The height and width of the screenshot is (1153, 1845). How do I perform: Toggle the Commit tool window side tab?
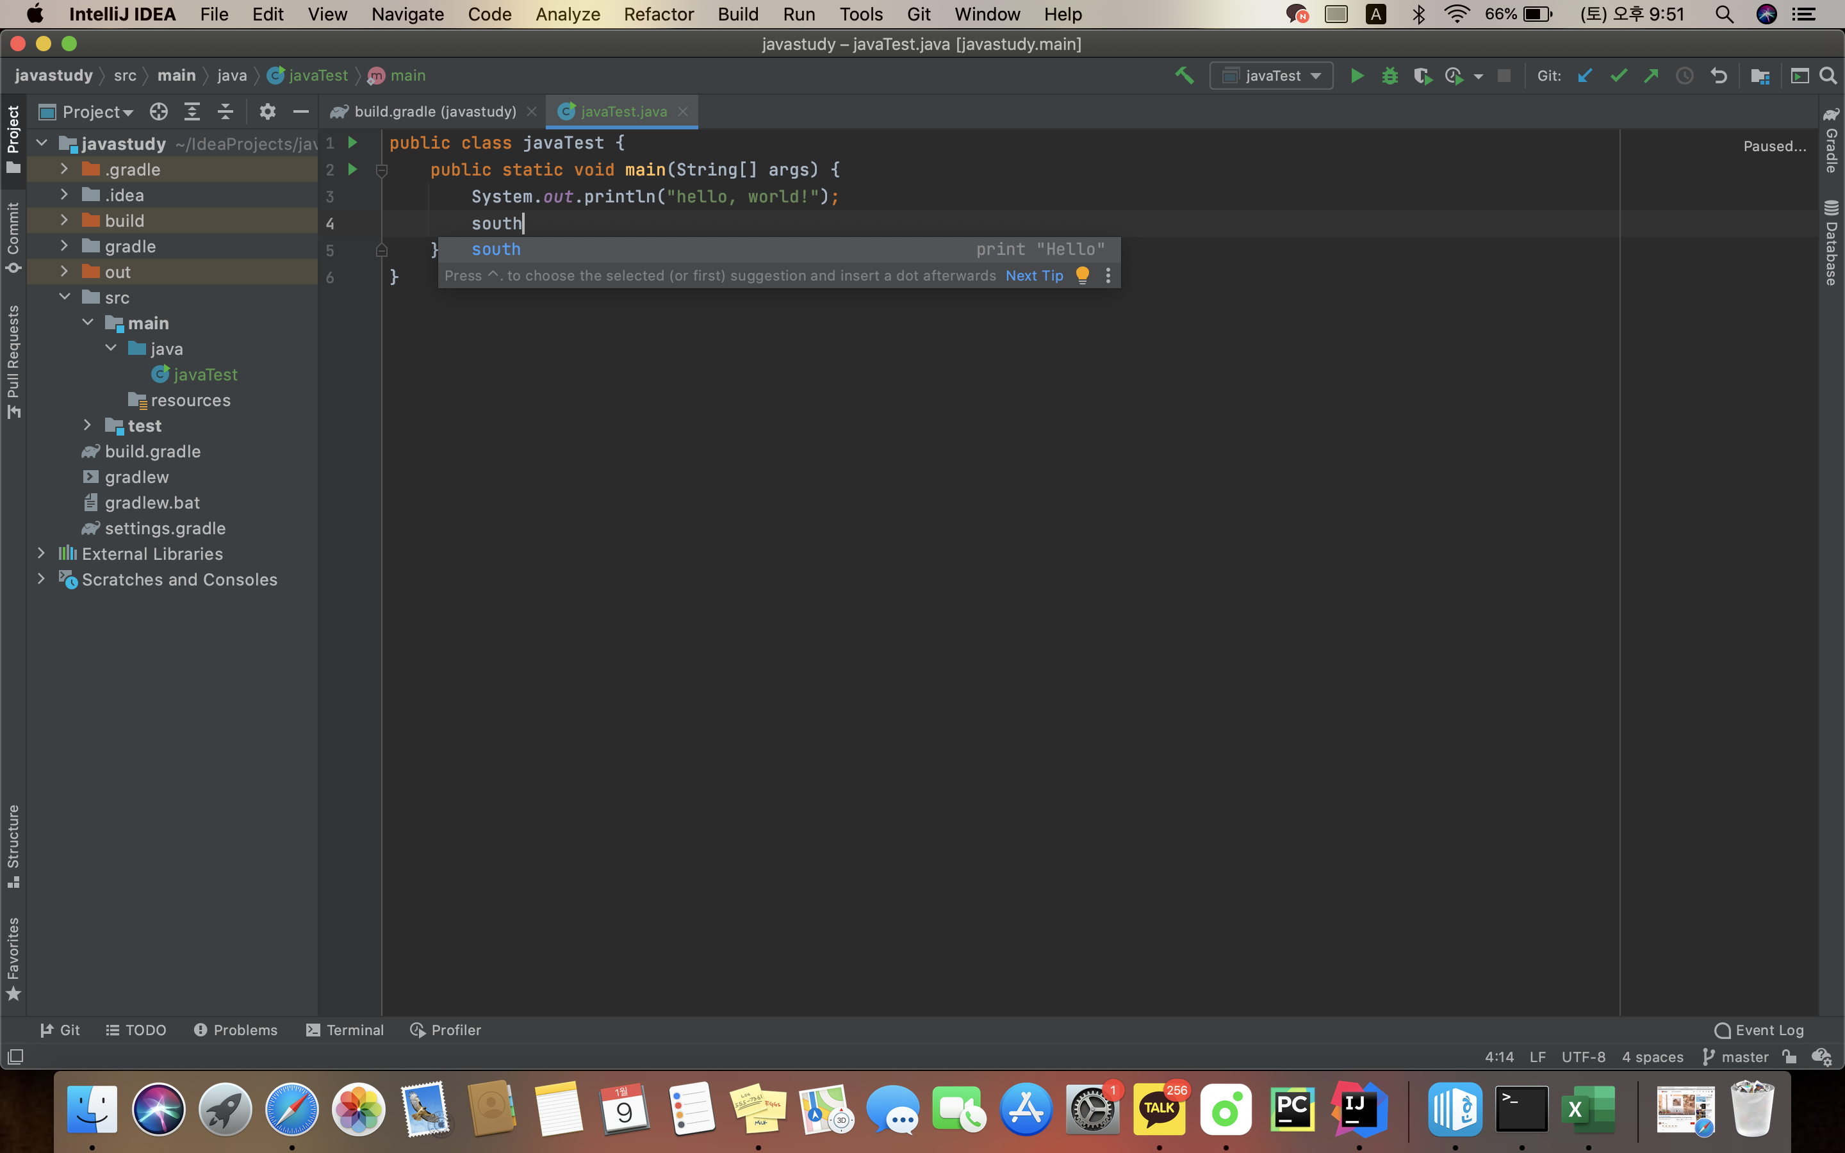pyautogui.click(x=13, y=237)
